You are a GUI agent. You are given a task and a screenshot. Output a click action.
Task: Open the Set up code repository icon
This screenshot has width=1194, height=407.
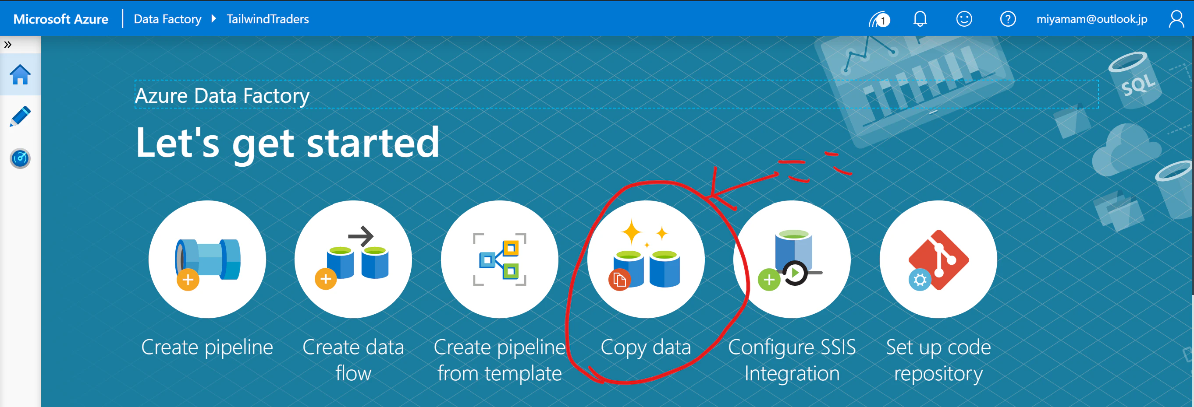pyautogui.click(x=938, y=259)
